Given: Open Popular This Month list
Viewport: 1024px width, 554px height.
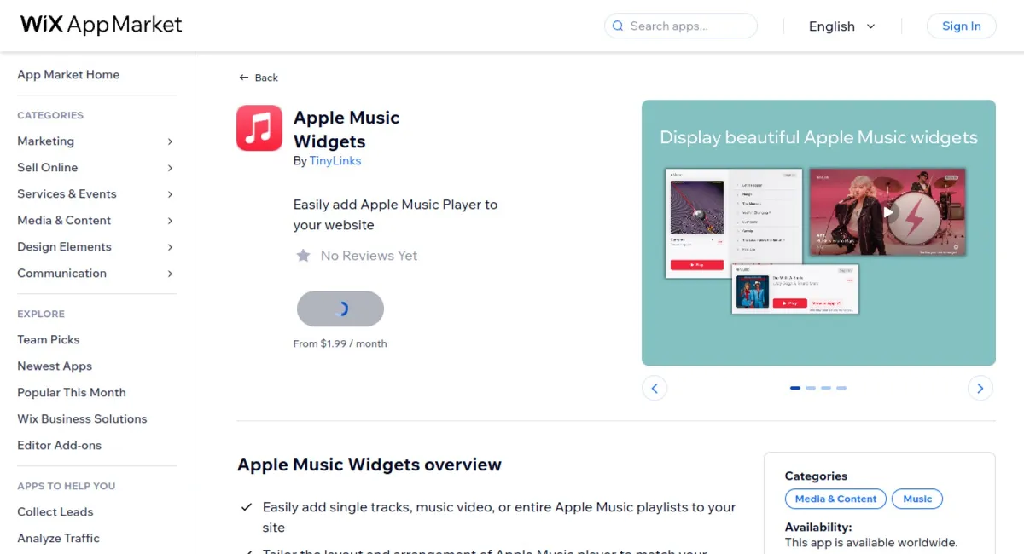Looking at the screenshot, I should tap(72, 392).
